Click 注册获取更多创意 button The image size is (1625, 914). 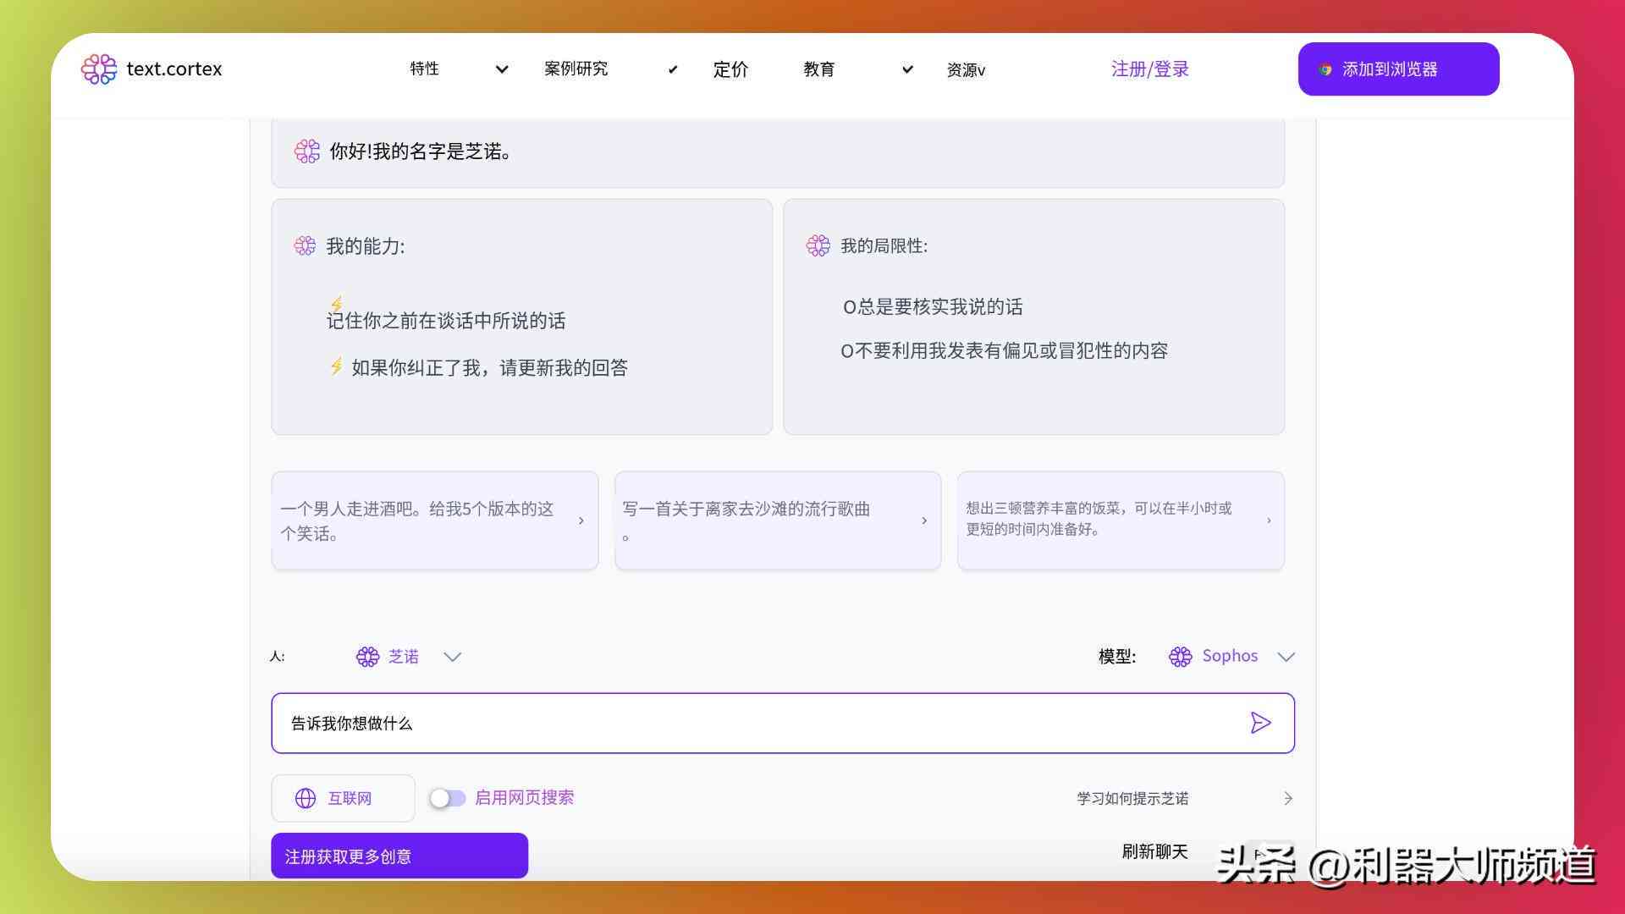coord(399,855)
